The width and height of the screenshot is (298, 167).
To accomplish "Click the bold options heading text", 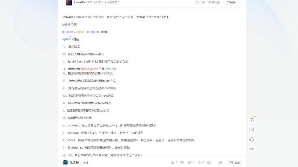I will pos(68,39).
